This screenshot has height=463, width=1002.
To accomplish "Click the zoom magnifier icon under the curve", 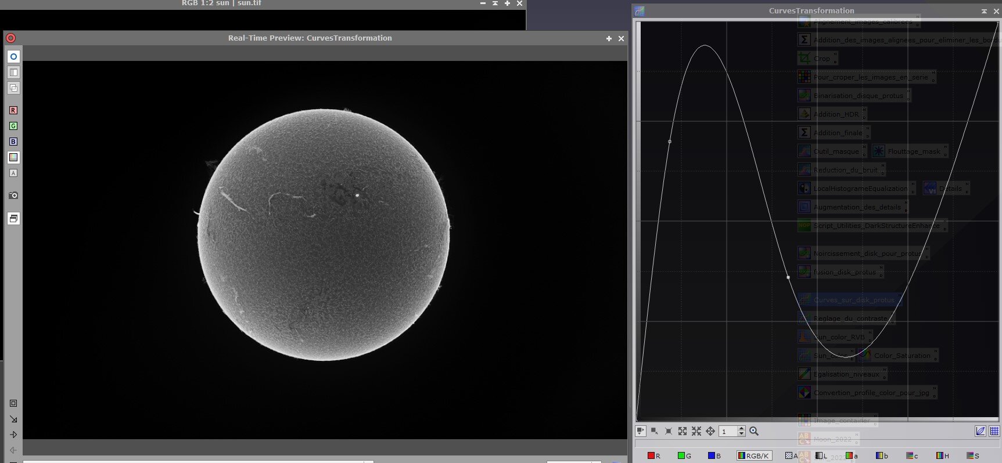I will pos(754,431).
